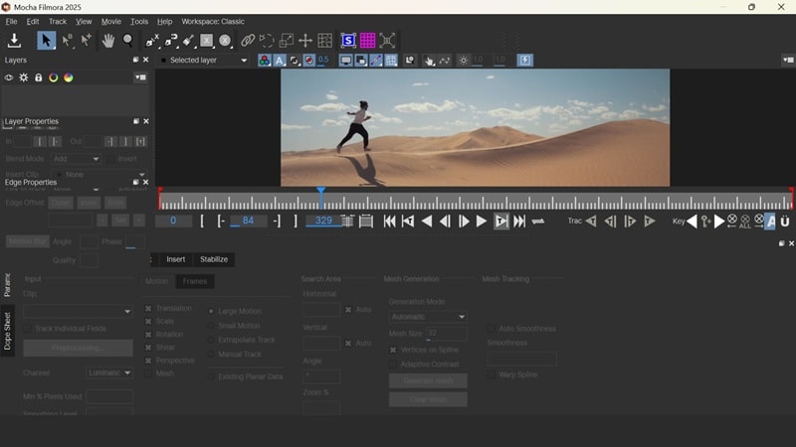Click the brightness sun icon in viewer toolbar

(463, 61)
